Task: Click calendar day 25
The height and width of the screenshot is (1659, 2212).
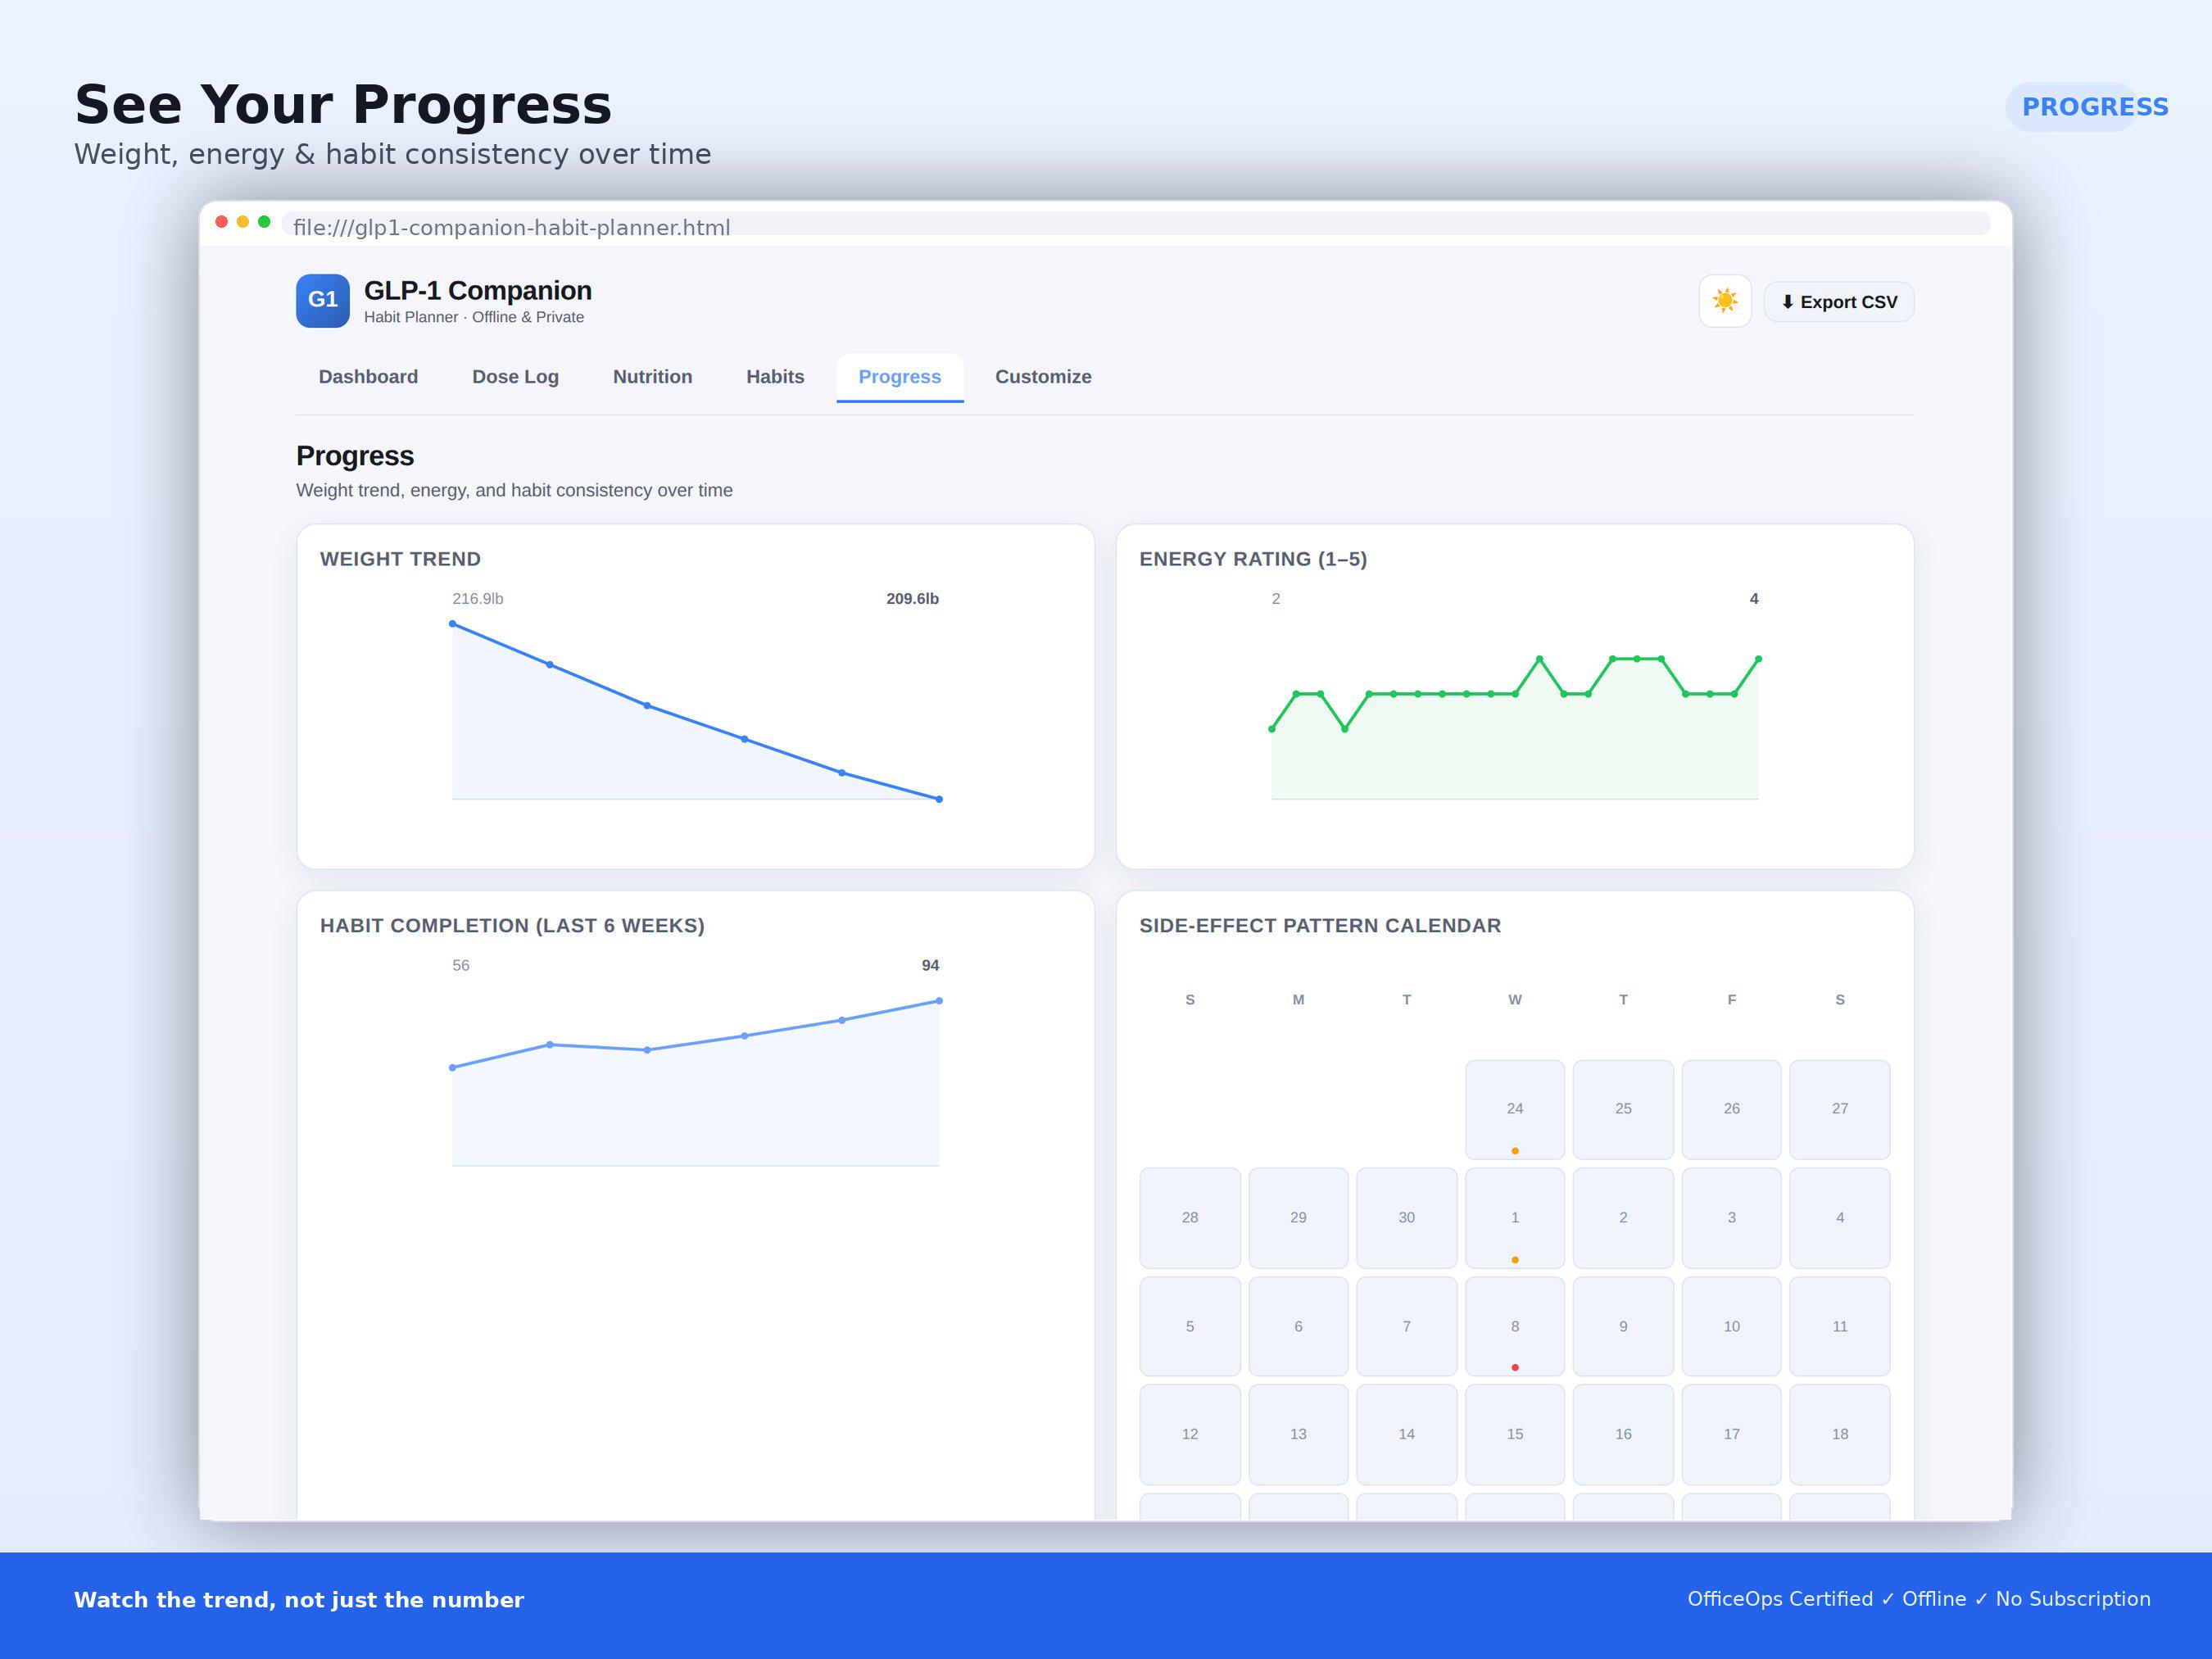Action: click(1623, 1110)
